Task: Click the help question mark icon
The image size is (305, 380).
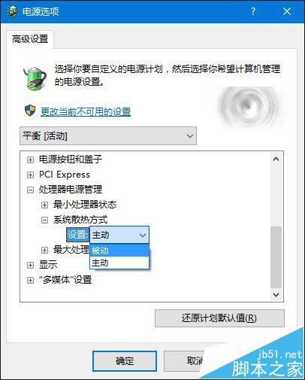Action: [x=253, y=11]
